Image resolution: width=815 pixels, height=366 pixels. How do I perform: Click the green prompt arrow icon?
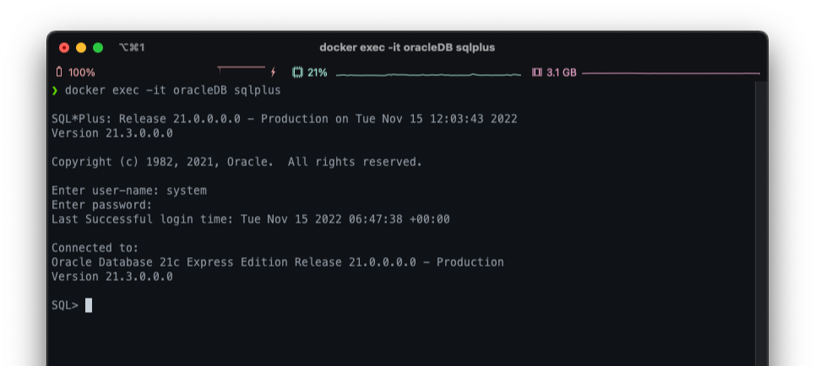point(55,90)
